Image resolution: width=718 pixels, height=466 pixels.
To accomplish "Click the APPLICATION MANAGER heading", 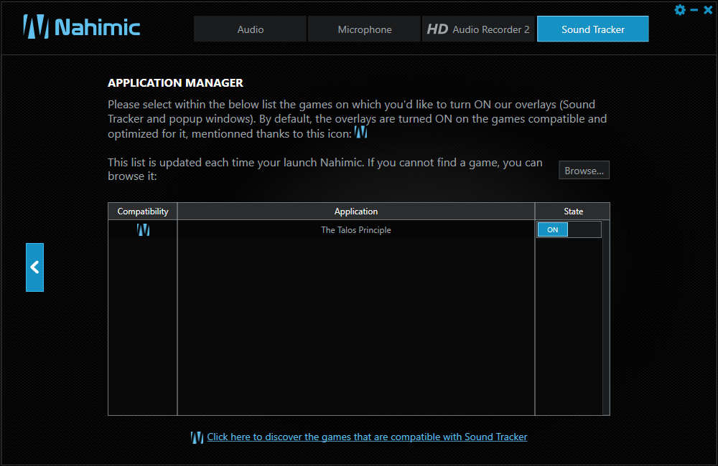I will click(x=175, y=82).
